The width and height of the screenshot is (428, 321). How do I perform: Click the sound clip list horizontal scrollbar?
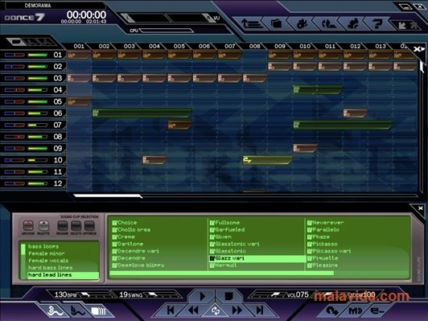(222, 273)
